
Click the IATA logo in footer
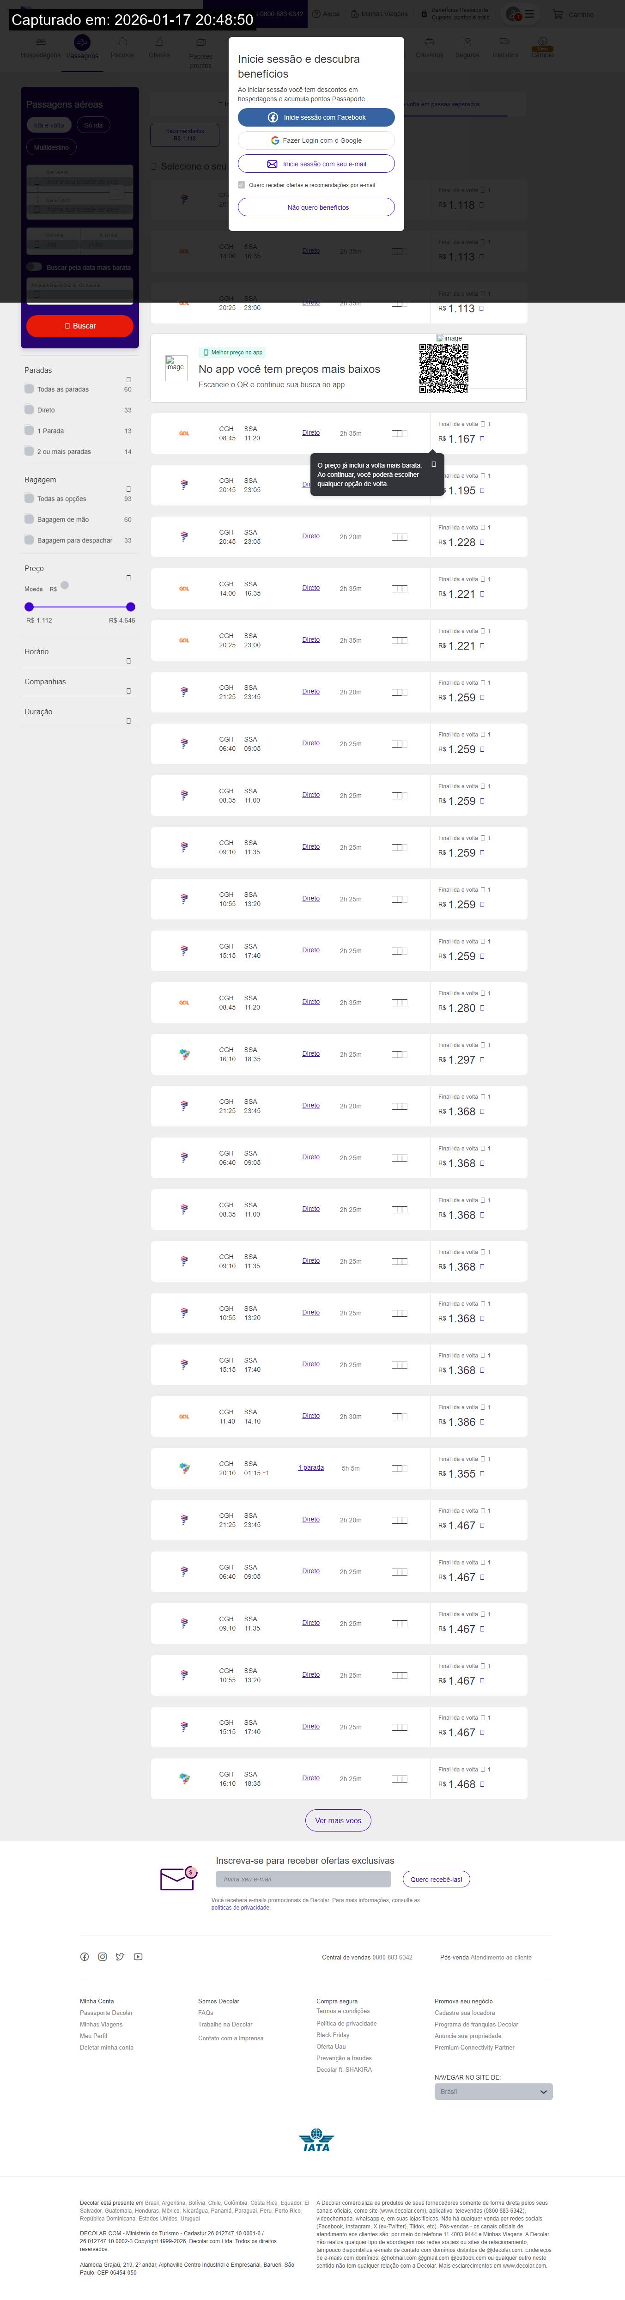point(316,2140)
